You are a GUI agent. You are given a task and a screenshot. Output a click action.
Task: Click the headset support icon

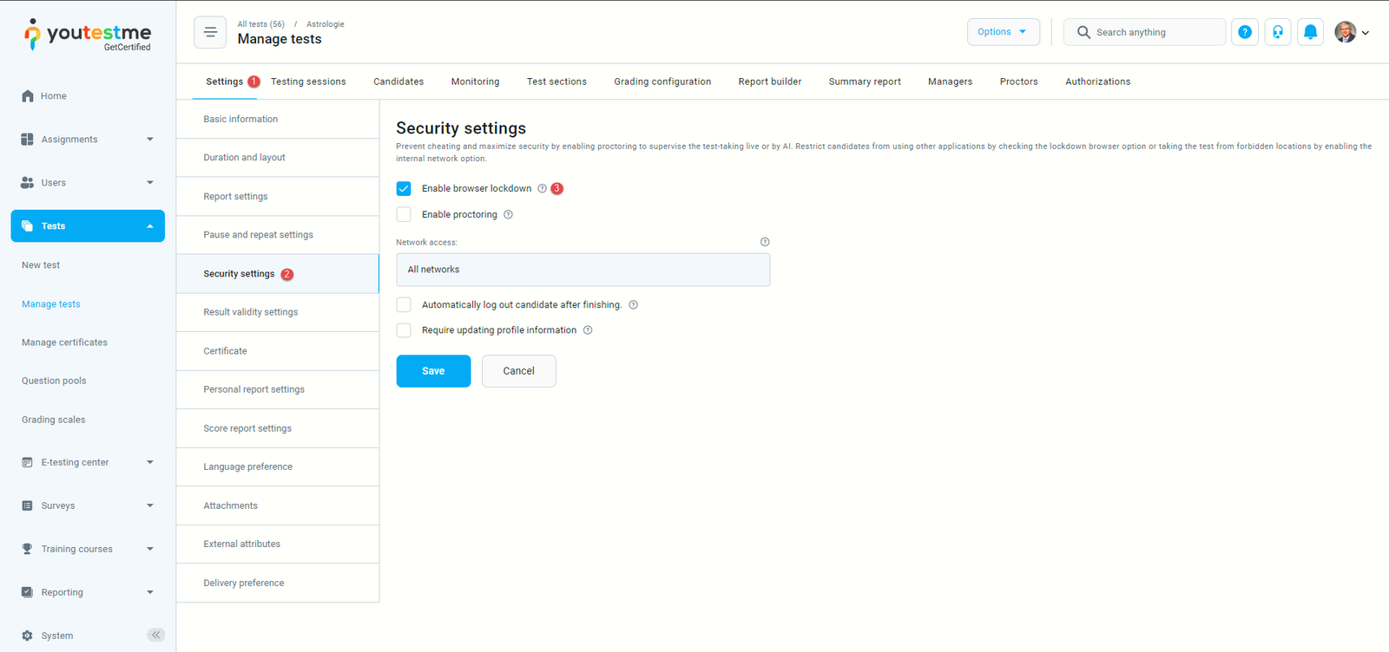[x=1278, y=32]
